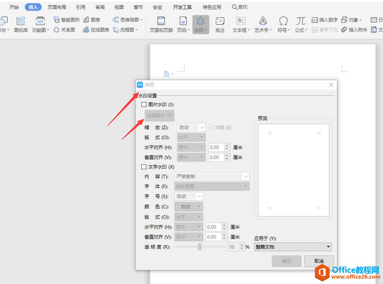Insert a 公式 formula
This screenshot has width=383, height=284.
click(x=301, y=25)
